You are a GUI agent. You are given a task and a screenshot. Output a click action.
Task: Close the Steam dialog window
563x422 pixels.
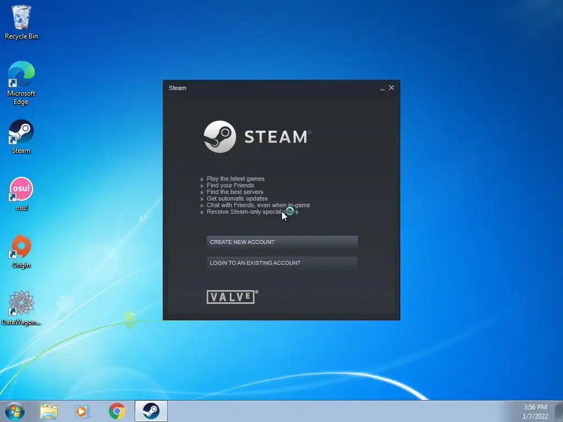click(x=391, y=87)
